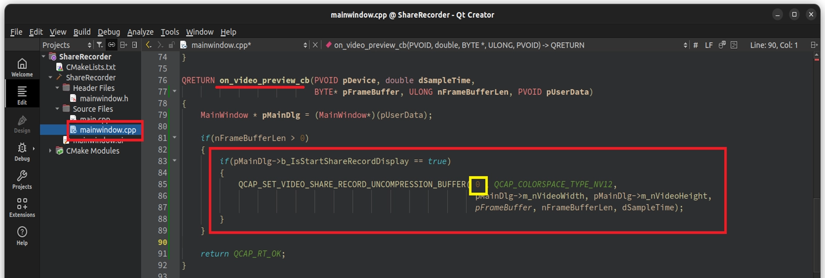Click the document outline icon in editor toolbar
The height and width of the screenshot is (278, 825).
coord(734,45)
